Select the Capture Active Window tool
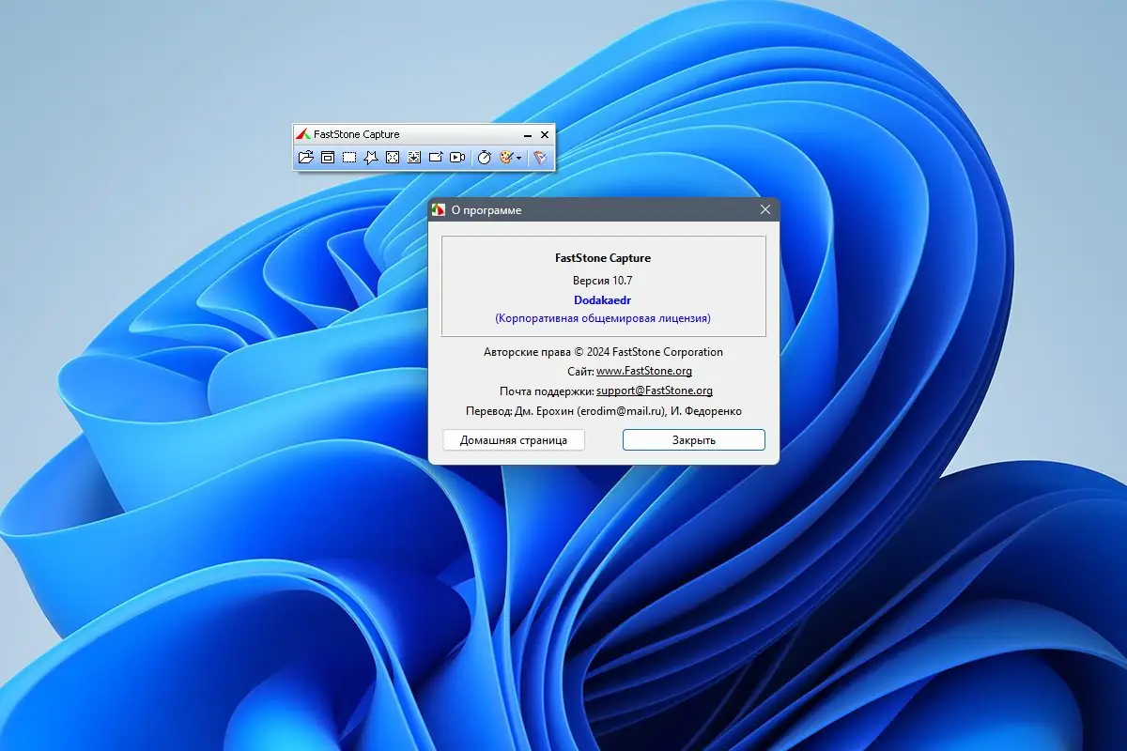Viewport: 1127px width, 751px height. click(328, 158)
